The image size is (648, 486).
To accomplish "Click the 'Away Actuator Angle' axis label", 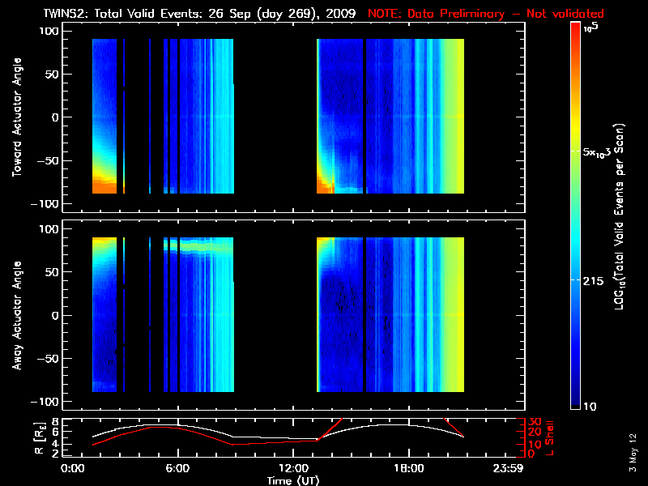I will click(x=15, y=316).
